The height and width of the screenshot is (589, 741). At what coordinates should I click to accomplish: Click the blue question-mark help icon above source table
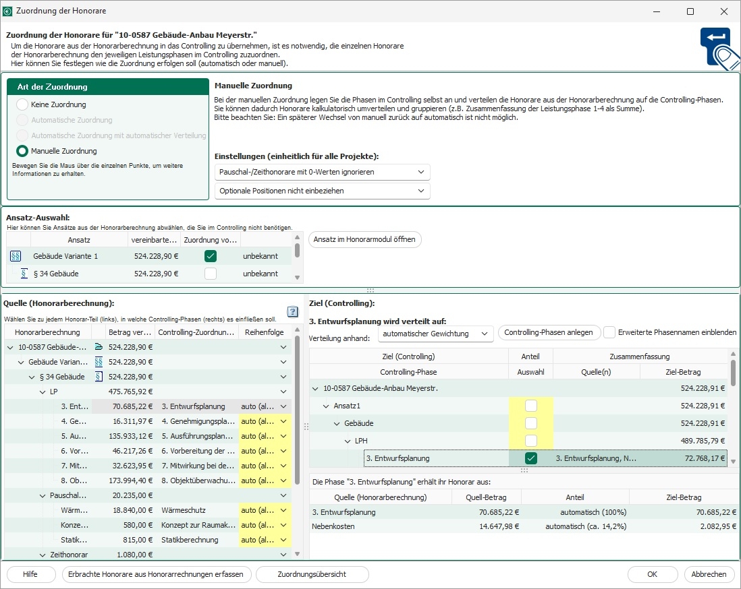[292, 311]
